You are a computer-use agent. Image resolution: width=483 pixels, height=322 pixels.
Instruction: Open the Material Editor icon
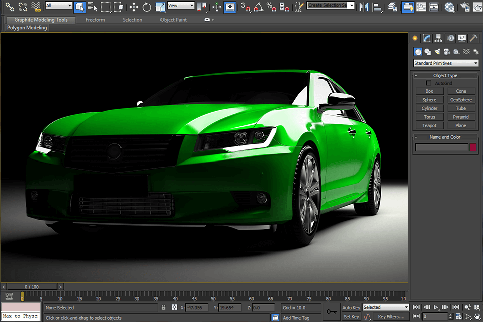449,7
